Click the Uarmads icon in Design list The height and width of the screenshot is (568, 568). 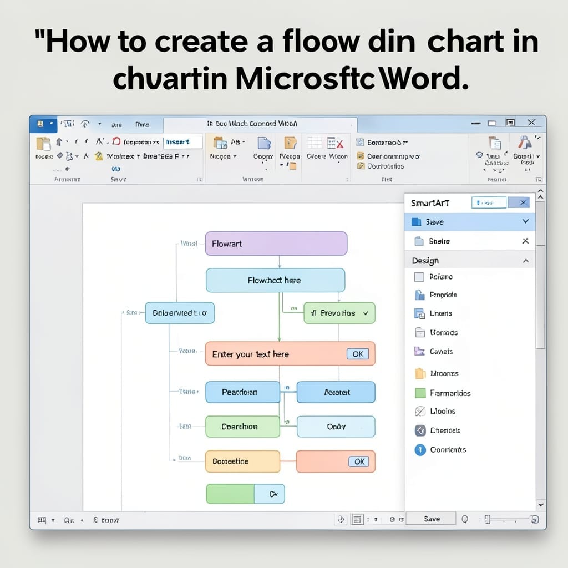click(420, 332)
